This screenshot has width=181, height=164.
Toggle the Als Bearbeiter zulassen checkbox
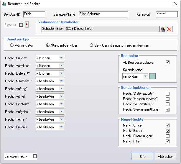click(x=167, y=63)
